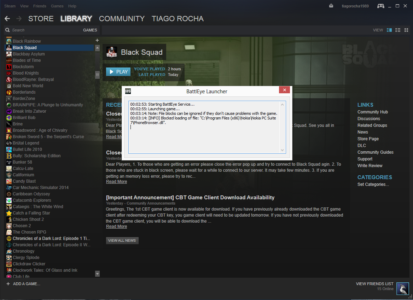Switch to grid view layout

406,30
